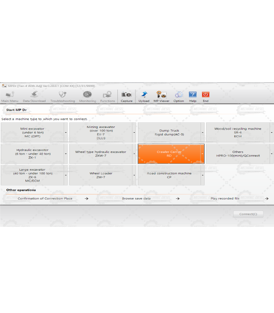Open the Option settings icon
274x313 pixels.
(178, 95)
